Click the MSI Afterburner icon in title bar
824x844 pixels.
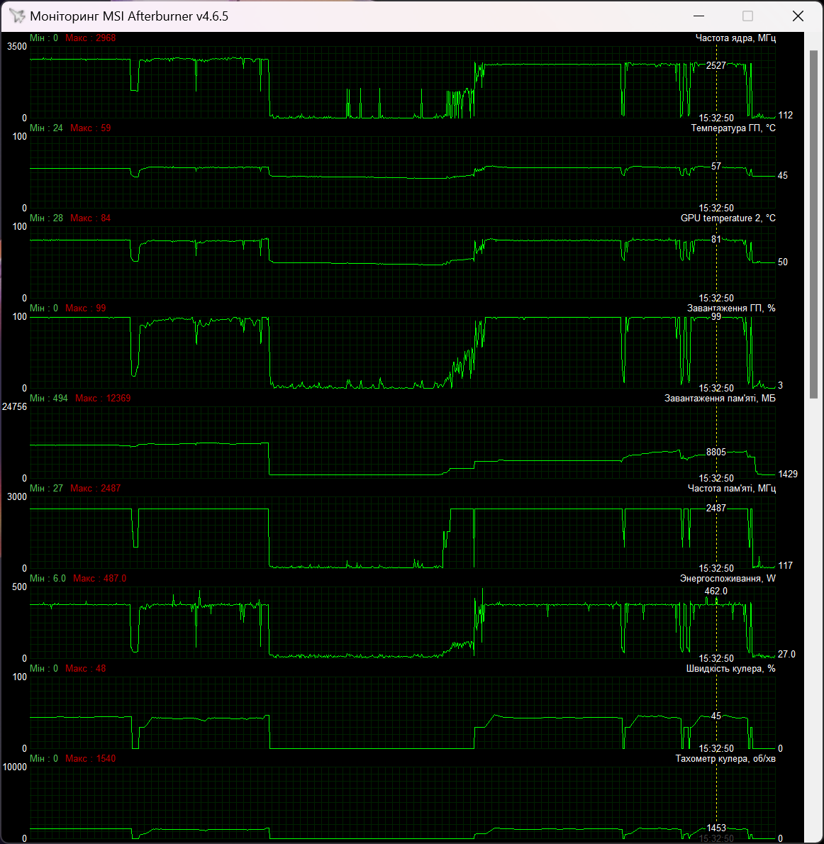[17, 16]
